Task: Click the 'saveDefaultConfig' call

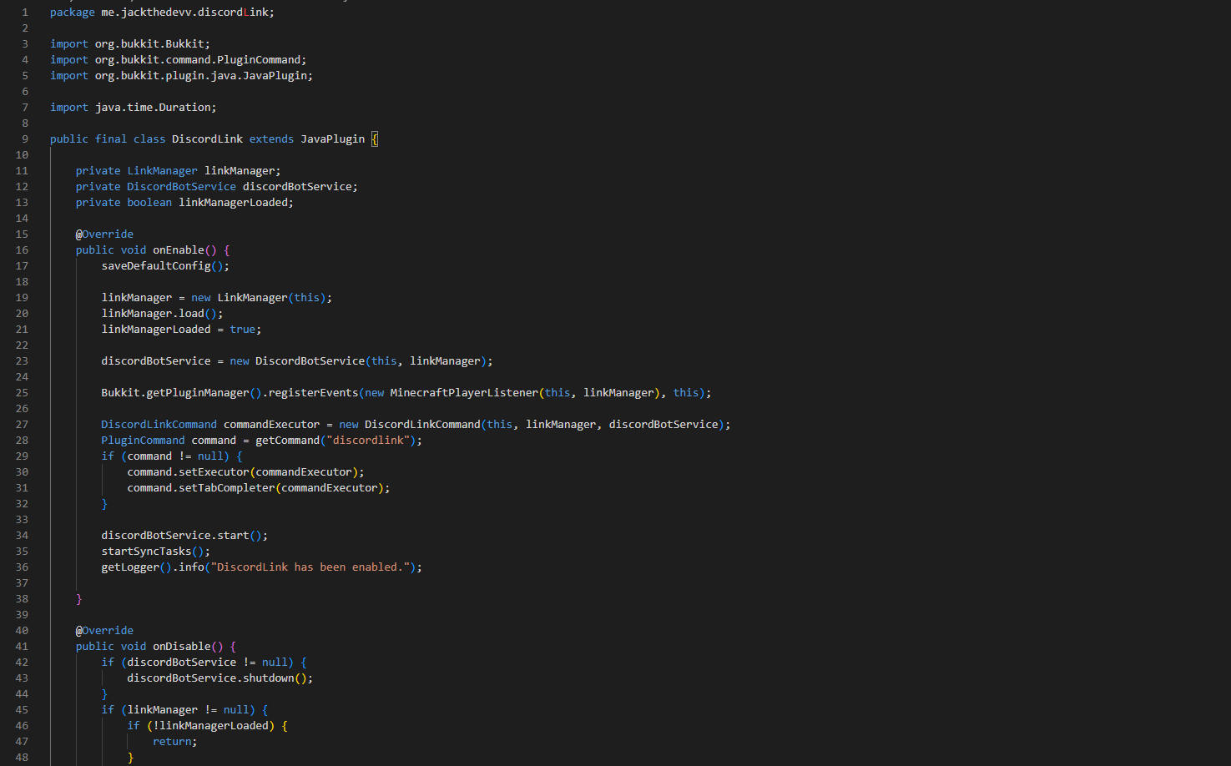Action: (x=156, y=266)
